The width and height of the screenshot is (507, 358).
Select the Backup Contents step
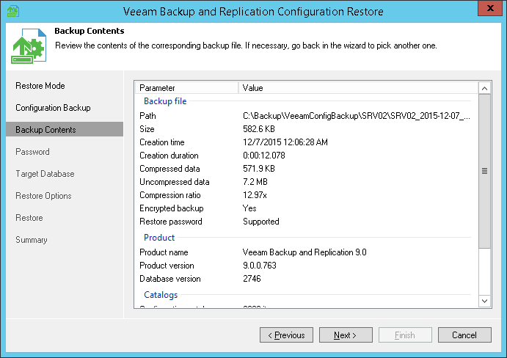click(x=45, y=130)
